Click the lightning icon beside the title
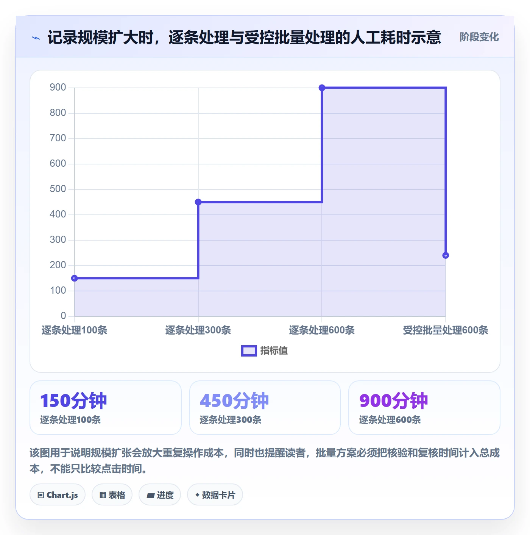The width and height of the screenshot is (530, 535). 36,38
